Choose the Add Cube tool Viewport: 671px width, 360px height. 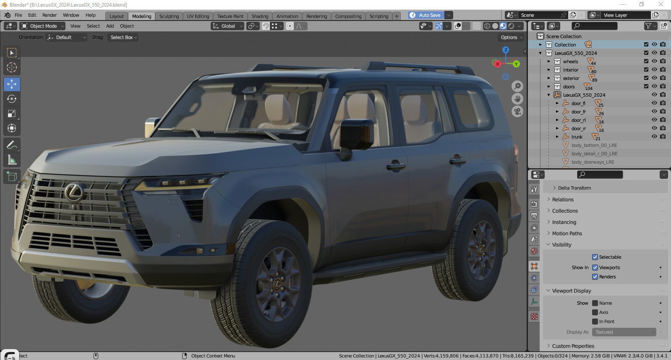tap(12, 176)
